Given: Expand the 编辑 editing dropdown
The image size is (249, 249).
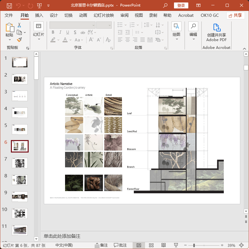Looking at the screenshot, I should pyautogui.click(x=193, y=39).
